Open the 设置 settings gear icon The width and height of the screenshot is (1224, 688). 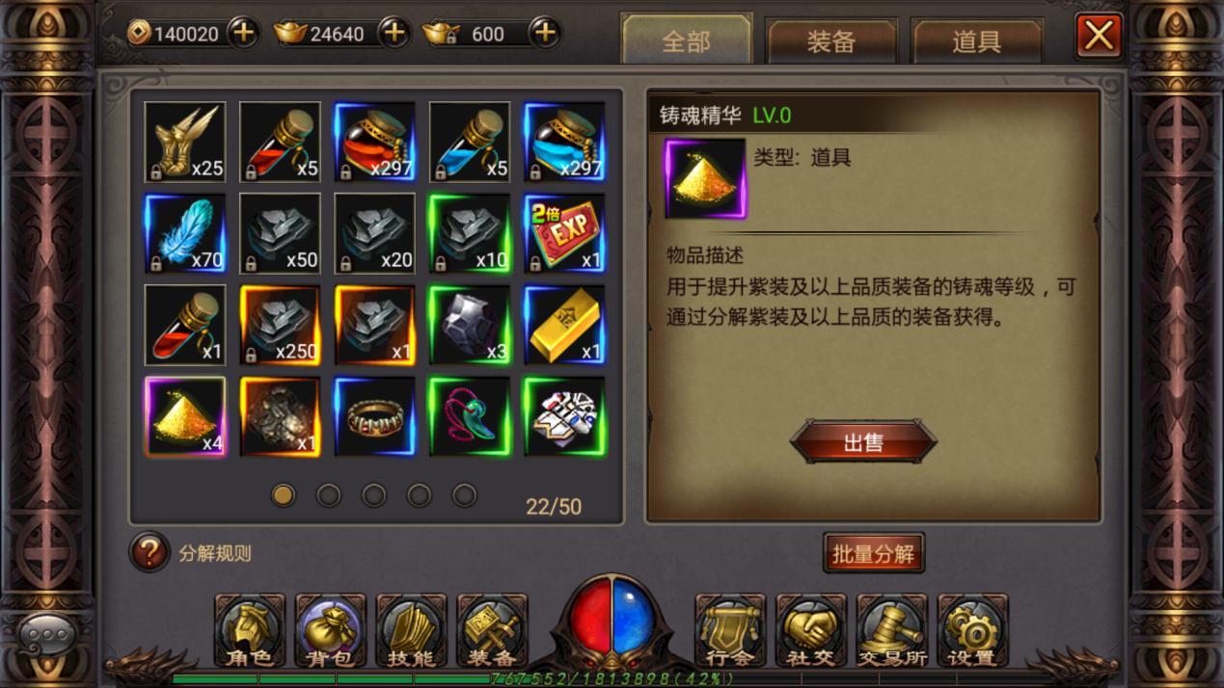pyautogui.click(x=972, y=631)
